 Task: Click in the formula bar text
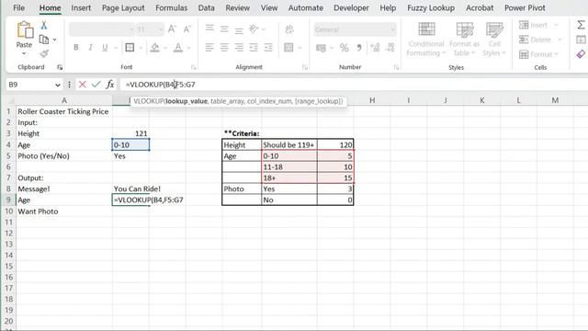[160, 85]
